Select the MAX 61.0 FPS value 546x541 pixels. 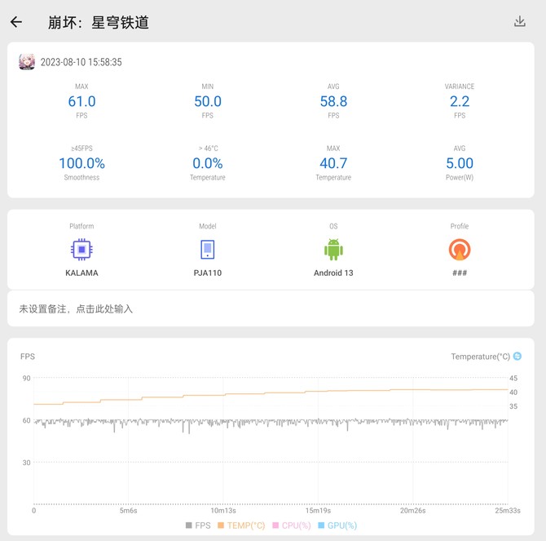pyautogui.click(x=81, y=101)
